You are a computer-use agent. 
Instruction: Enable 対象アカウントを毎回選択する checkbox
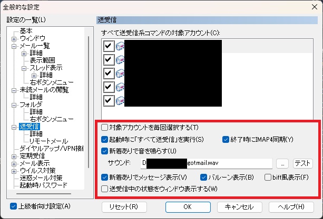104,128
